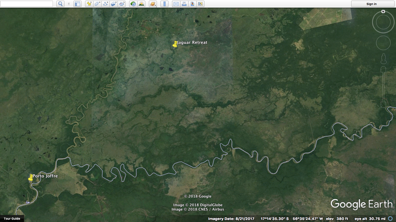
Task: Click the streaming status circle indicator
Action: pyautogui.click(x=391, y=219)
